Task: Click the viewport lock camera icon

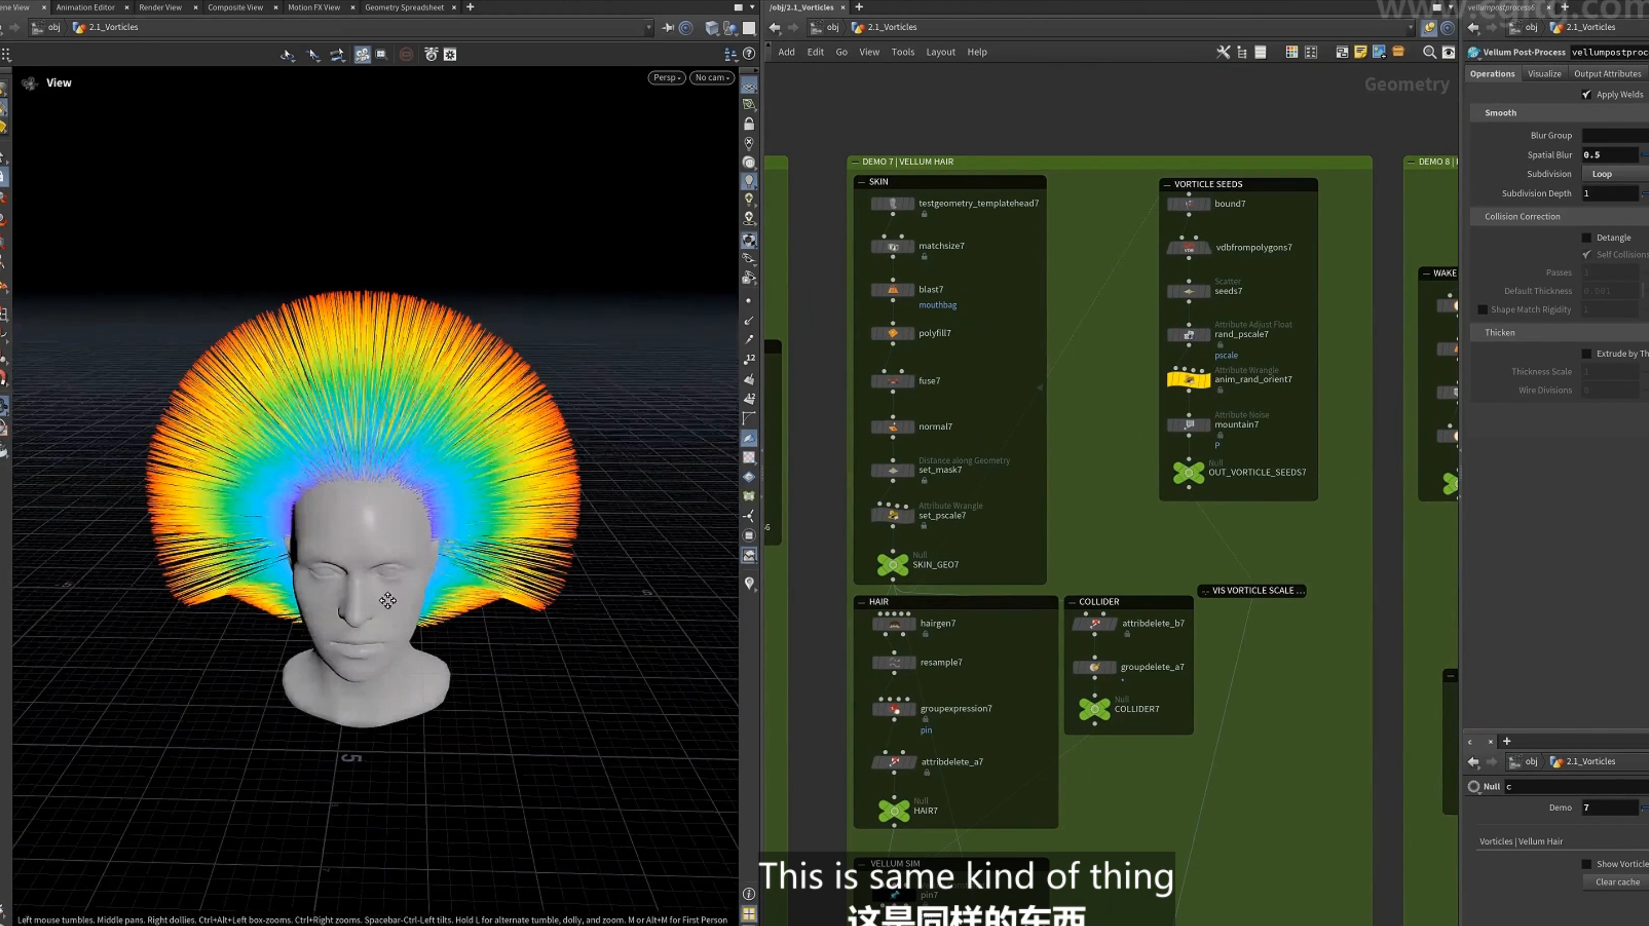Action: [x=749, y=124]
